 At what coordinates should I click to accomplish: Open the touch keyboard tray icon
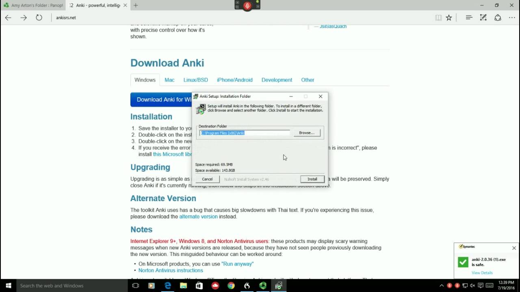(490, 286)
